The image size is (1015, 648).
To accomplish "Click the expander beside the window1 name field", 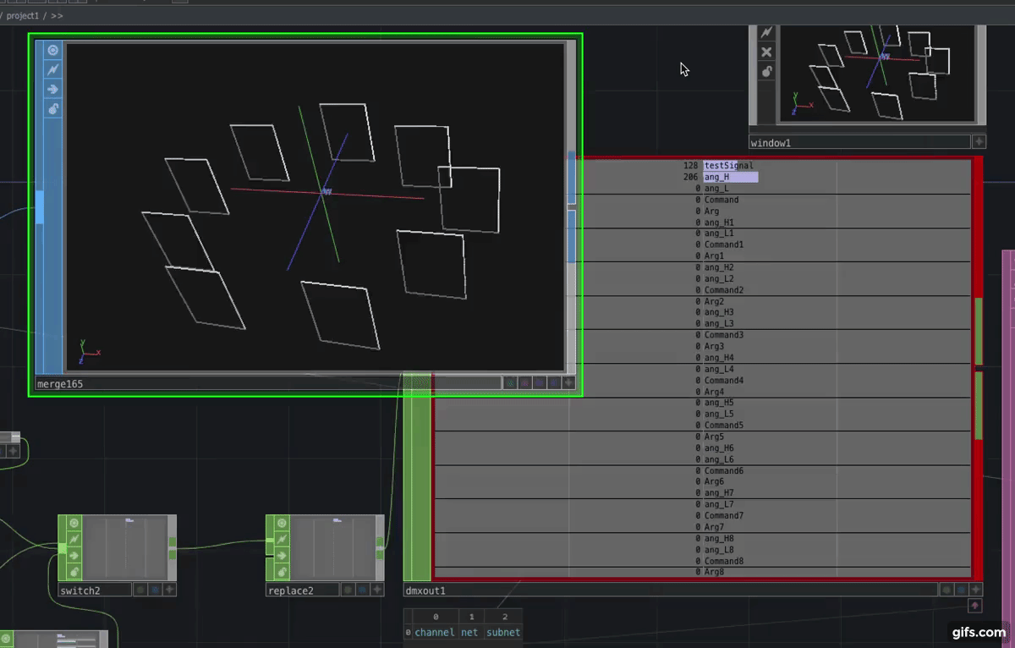I will 979,141.
